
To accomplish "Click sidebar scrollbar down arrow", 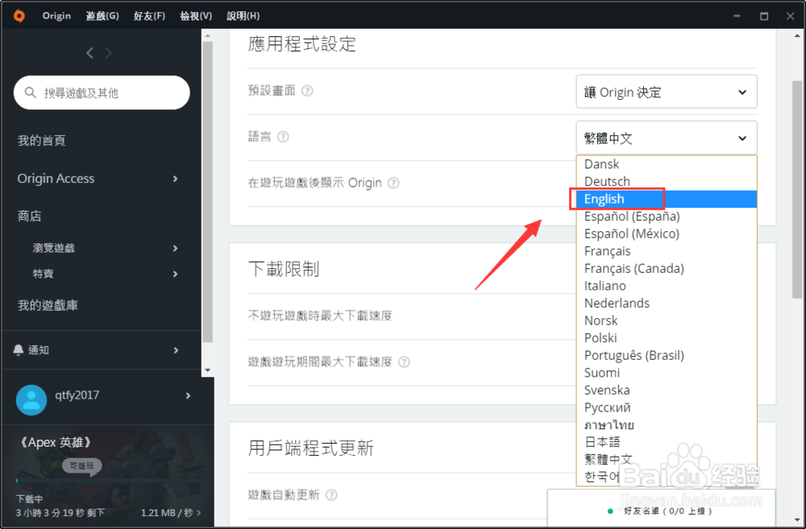I will tap(208, 370).
